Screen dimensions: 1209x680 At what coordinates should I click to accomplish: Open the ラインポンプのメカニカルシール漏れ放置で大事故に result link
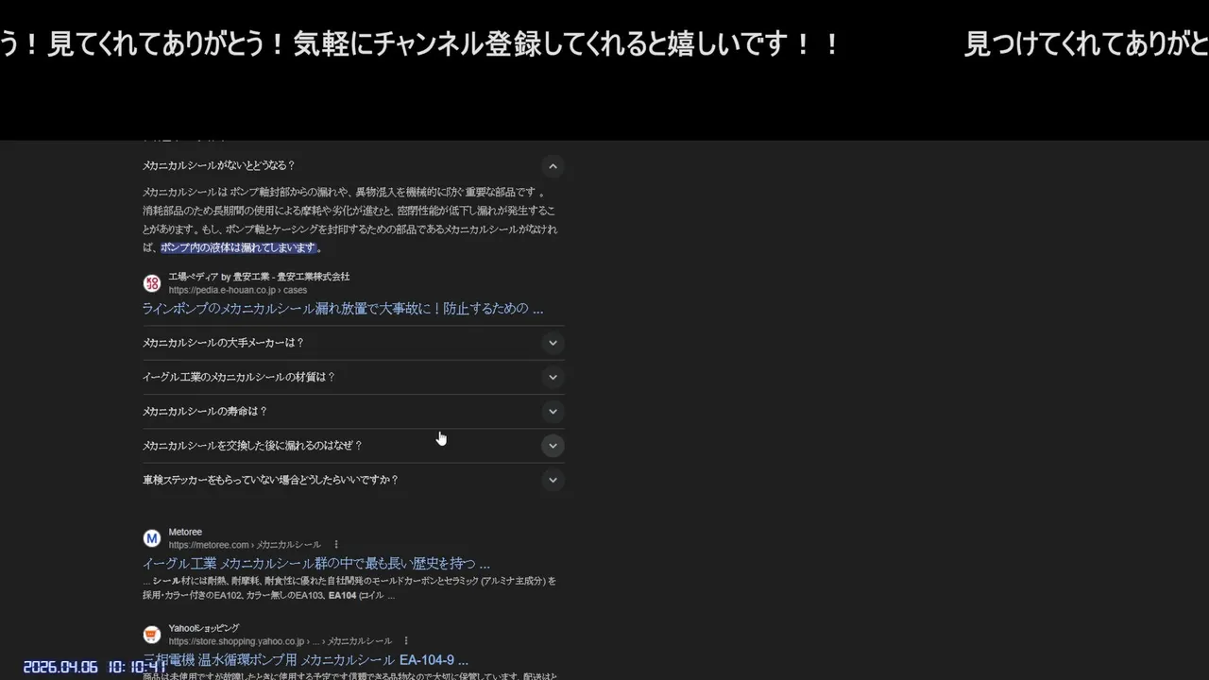(343, 308)
